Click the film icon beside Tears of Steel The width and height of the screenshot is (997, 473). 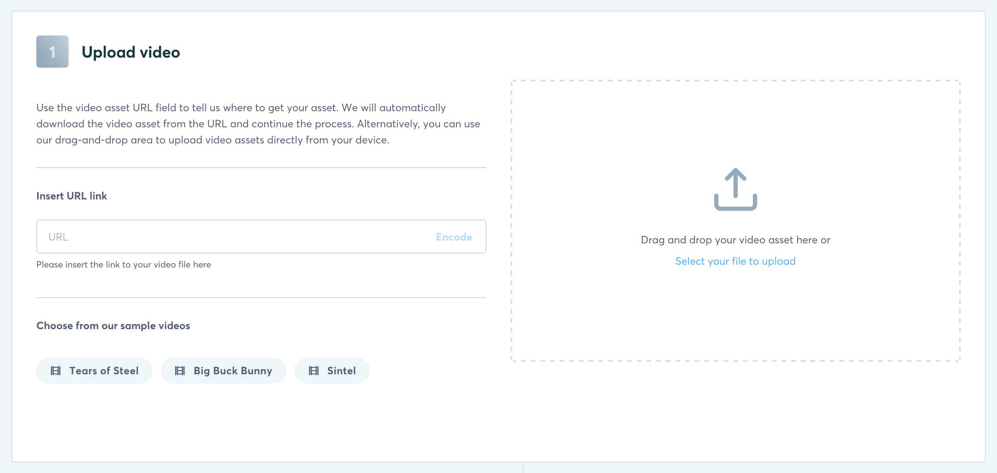click(x=56, y=371)
